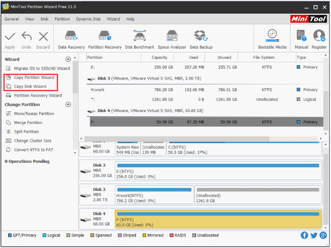Select F:(NTFS) block in disk map
The height and width of the screenshot is (248, 331).
coord(218,219)
